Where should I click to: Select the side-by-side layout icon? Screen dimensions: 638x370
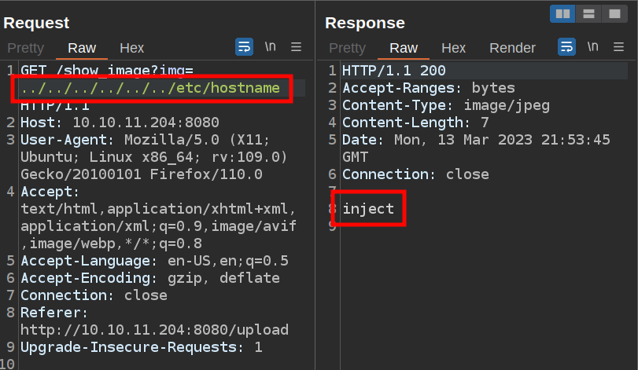[x=563, y=14]
